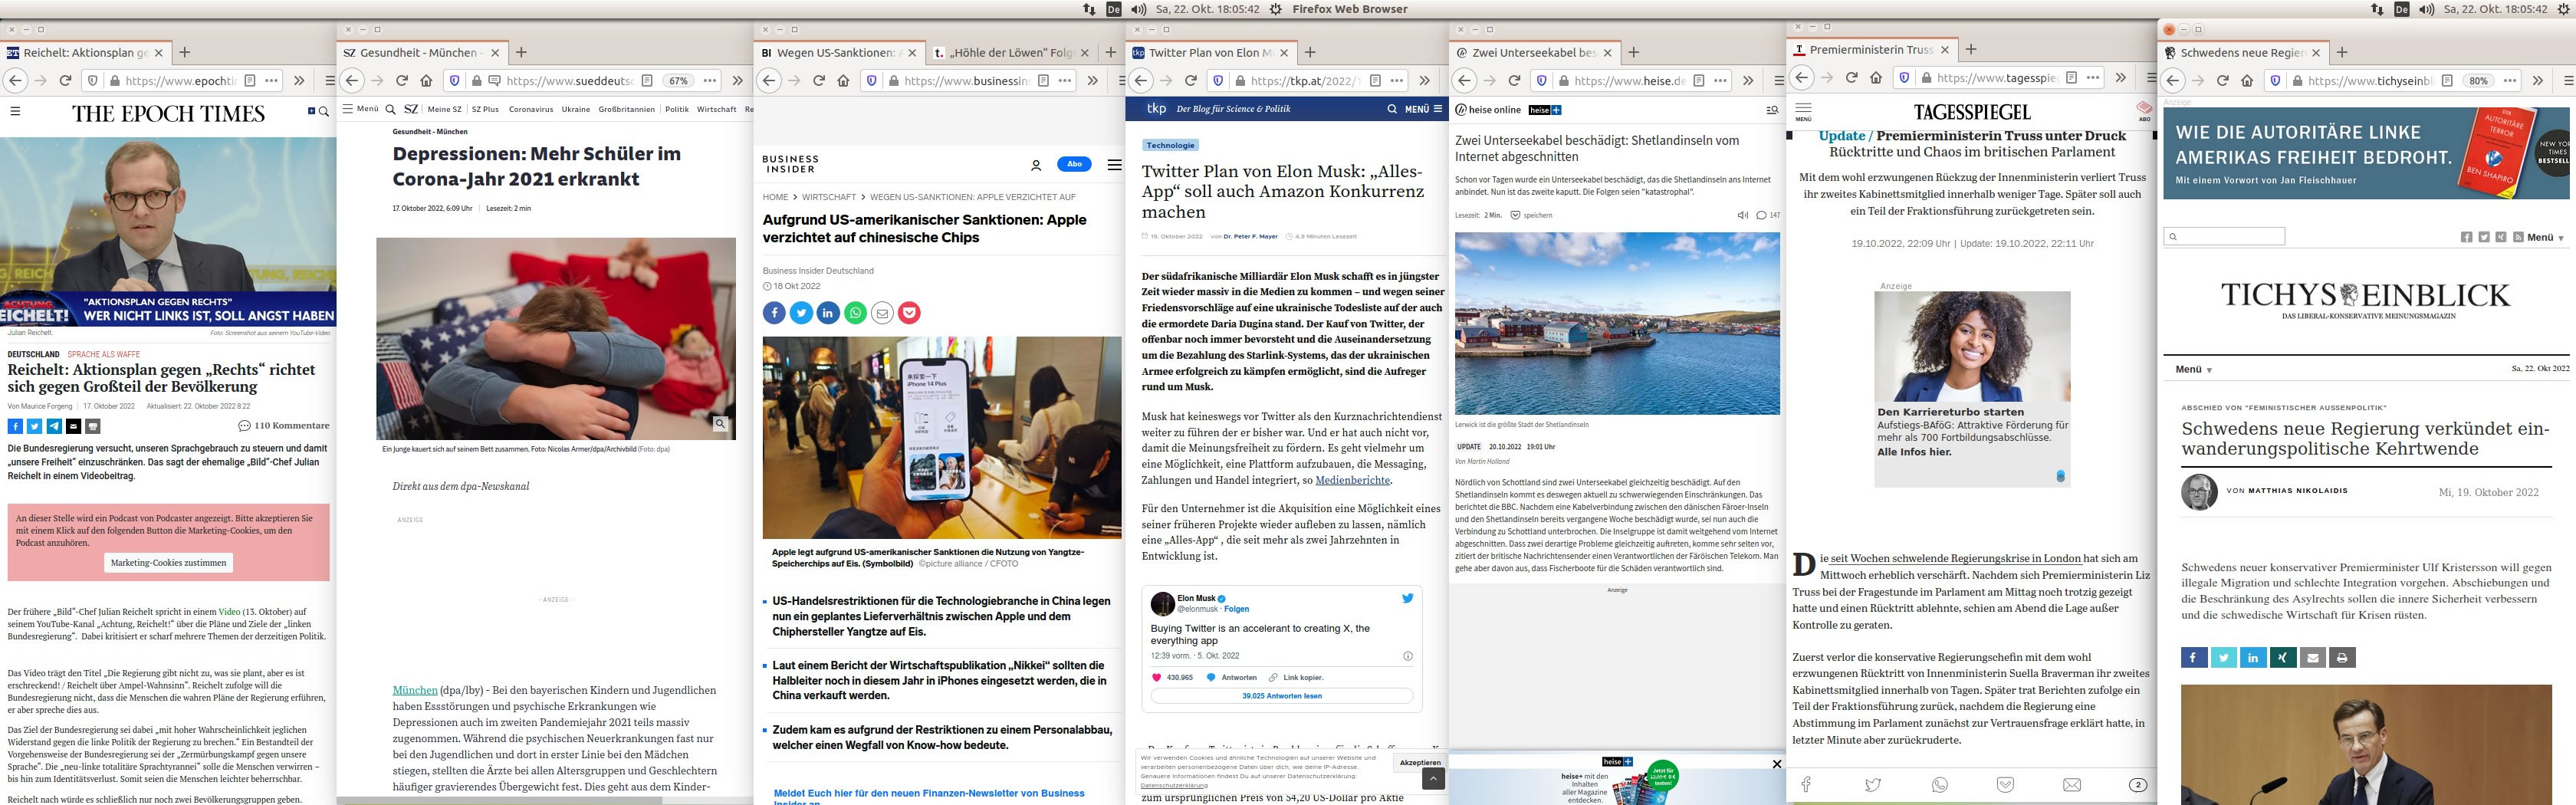Screen dimensions: 2576x805
Task: Expand Menü dropdown below Tichys Einblick logo
Action: point(2193,370)
